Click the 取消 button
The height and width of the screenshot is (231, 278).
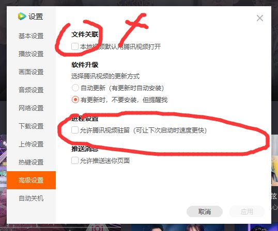click(205, 211)
